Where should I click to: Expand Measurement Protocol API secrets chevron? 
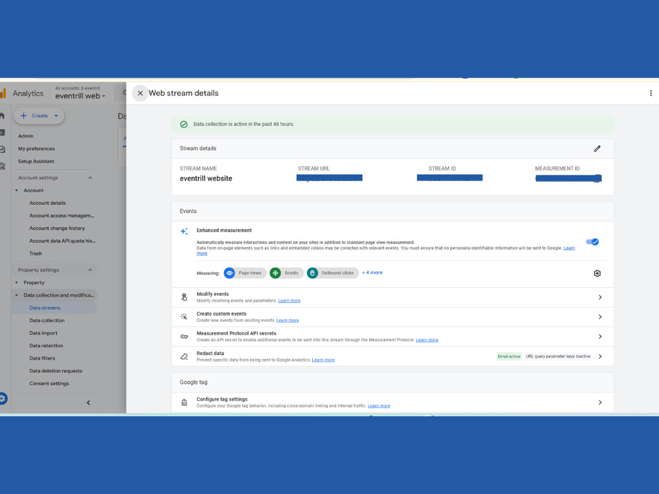(x=600, y=337)
